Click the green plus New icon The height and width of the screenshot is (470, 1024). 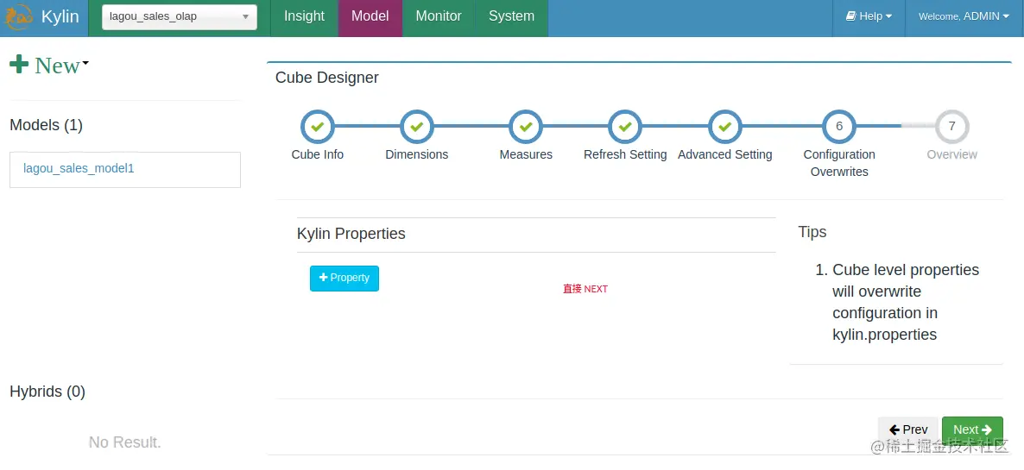(19, 64)
